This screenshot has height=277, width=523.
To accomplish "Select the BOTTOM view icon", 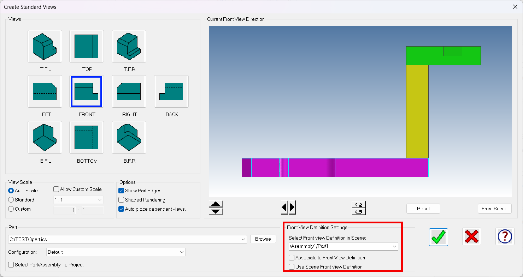I will click(x=87, y=137).
